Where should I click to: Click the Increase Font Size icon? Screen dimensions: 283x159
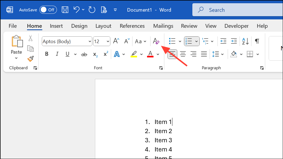116,41
